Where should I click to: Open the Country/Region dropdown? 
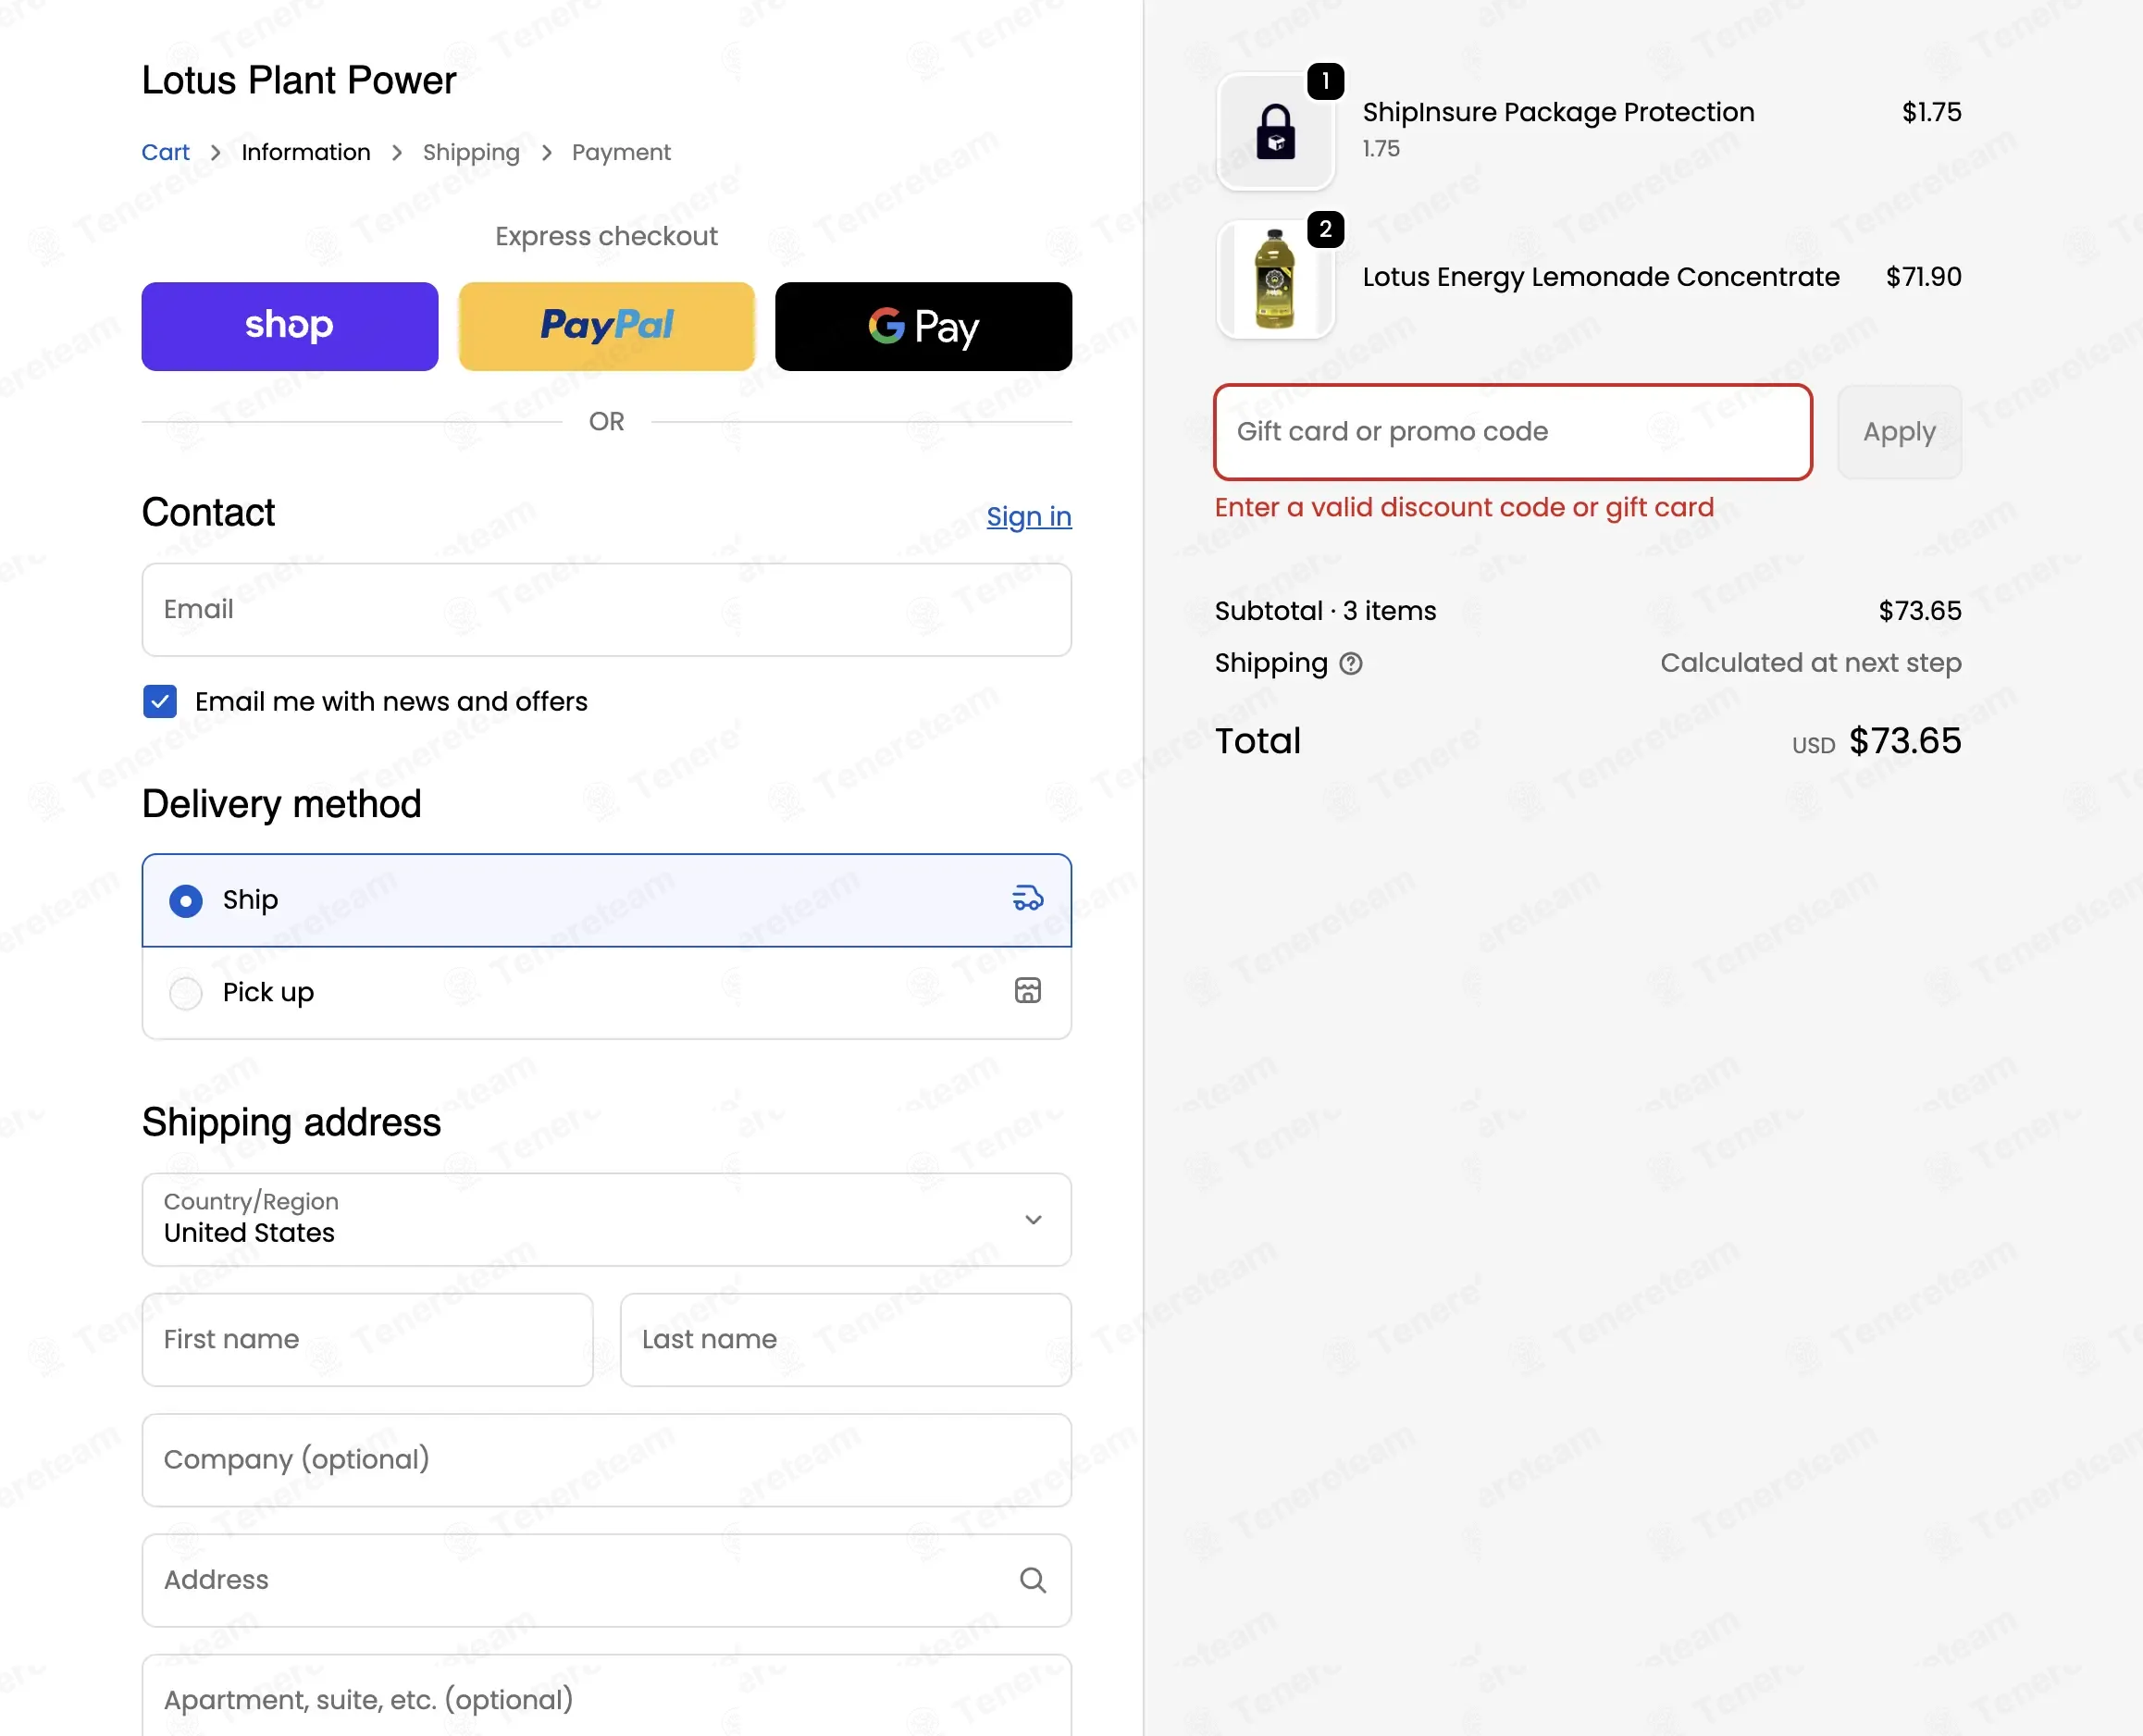coord(606,1219)
